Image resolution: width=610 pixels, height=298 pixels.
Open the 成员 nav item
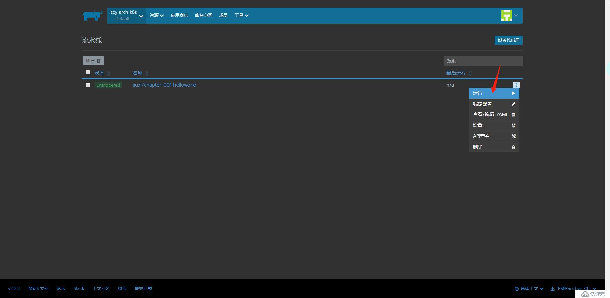[223, 15]
